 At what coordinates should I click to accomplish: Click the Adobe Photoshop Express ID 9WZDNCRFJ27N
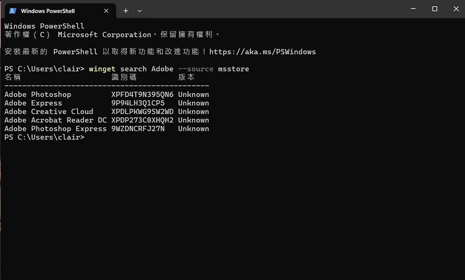tap(138, 128)
